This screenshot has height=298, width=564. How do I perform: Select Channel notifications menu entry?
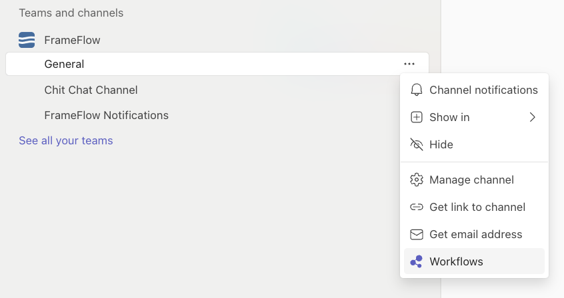pyautogui.click(x=474, y=90)
